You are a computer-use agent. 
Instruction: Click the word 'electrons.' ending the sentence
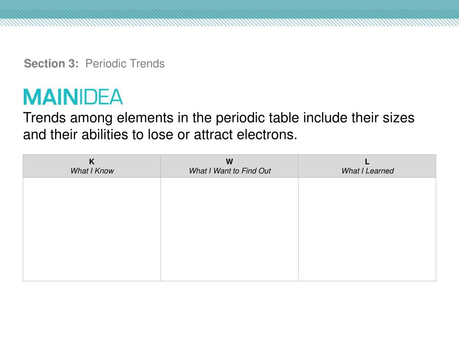pyautogui.click(x=267, y=135)
